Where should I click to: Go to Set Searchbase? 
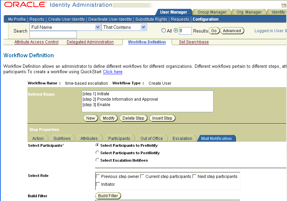point(194,42)
